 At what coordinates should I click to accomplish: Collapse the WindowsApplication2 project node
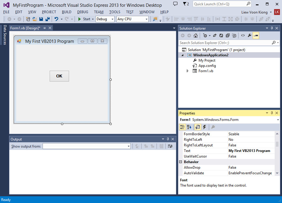click(x=182, y=55)
